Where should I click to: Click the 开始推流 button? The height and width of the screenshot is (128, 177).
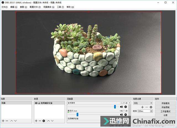click(165, 103)
